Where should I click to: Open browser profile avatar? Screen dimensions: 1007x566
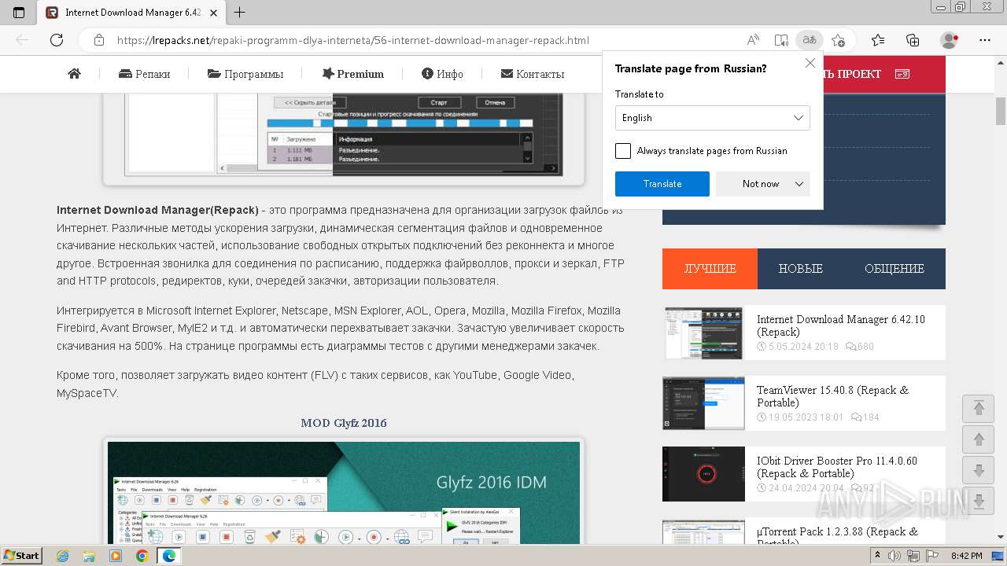click(950, 40)
